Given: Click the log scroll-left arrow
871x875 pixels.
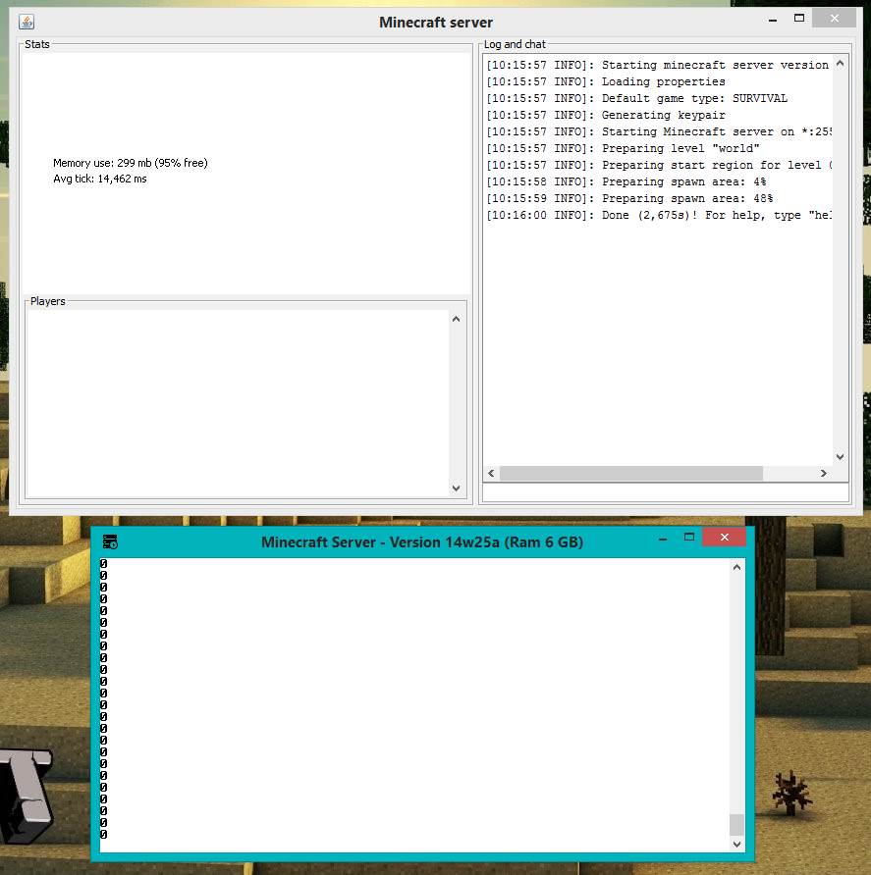Looking at the screenshot, I should [491, 473].
